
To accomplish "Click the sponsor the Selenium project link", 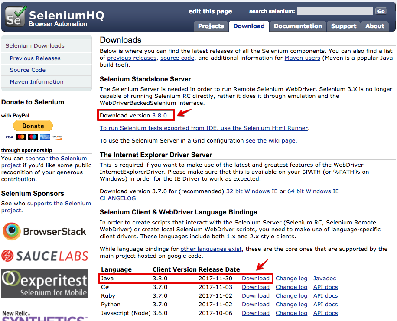I will tap(56, 159).
